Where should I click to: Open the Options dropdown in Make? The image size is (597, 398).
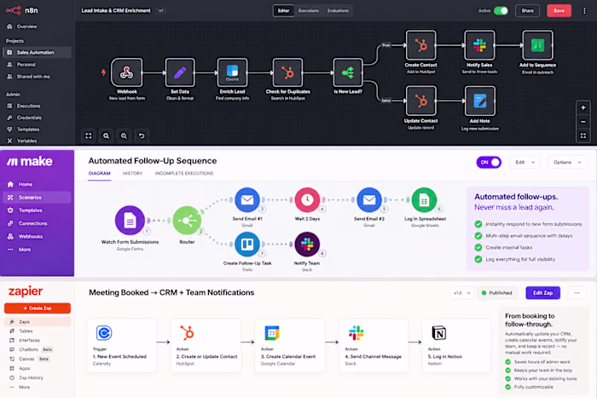(567, 162)
